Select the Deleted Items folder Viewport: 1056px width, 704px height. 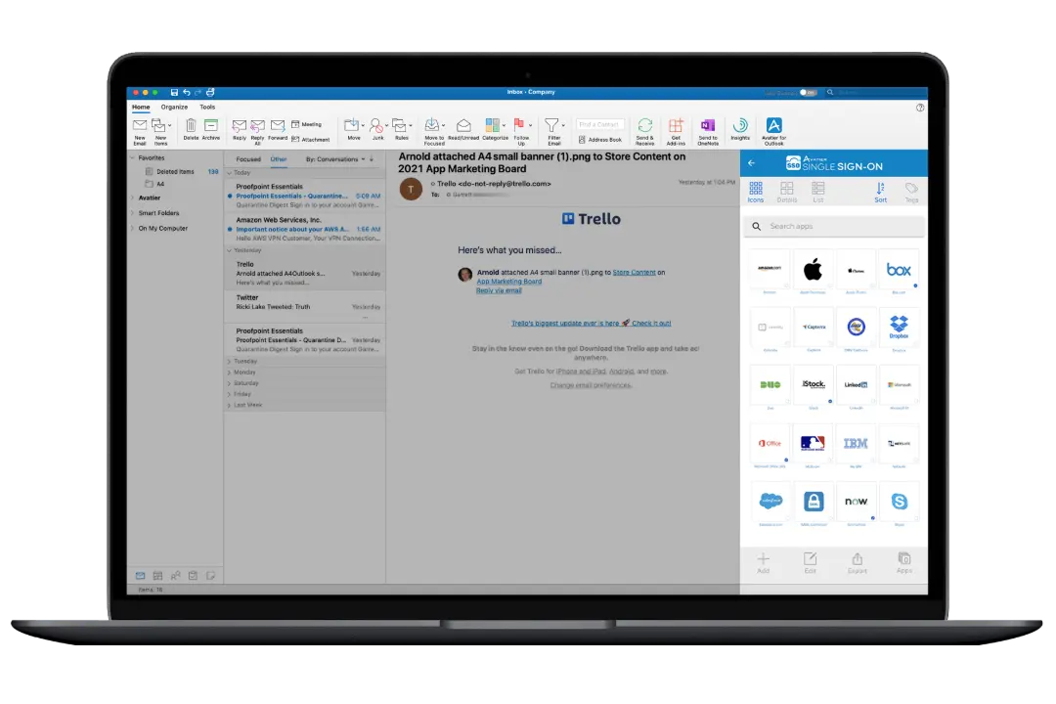175,172
